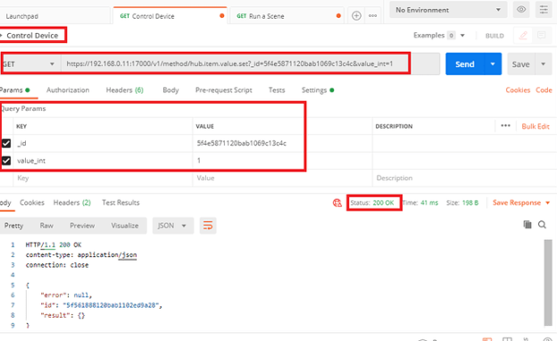The height and width of the screenshot is (341, 557).
Task: Open the No Environment dropdown
Action: [x=448, y=10]
